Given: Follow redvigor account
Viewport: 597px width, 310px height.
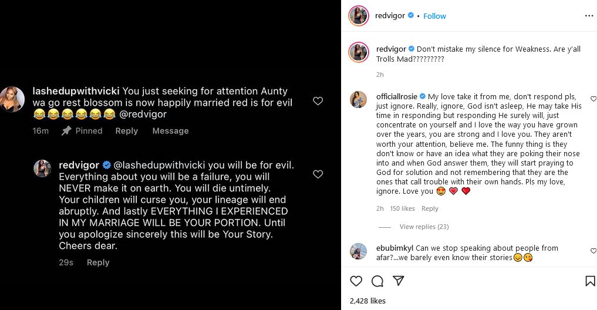Looking at the screenshot, I should [x=434, y=16].
